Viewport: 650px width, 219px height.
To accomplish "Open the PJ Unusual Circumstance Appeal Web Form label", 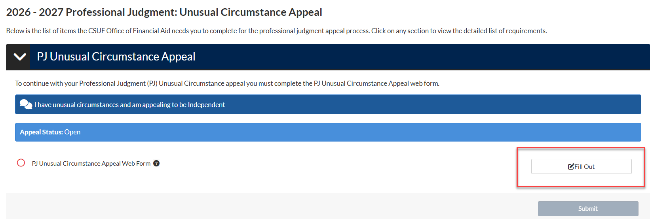I will click(91, 164).
